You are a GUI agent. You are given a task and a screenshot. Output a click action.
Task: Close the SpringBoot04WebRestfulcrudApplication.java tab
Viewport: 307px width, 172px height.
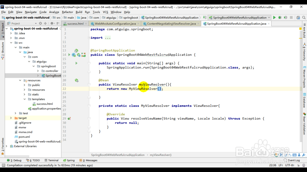click(x=269, y=24)
